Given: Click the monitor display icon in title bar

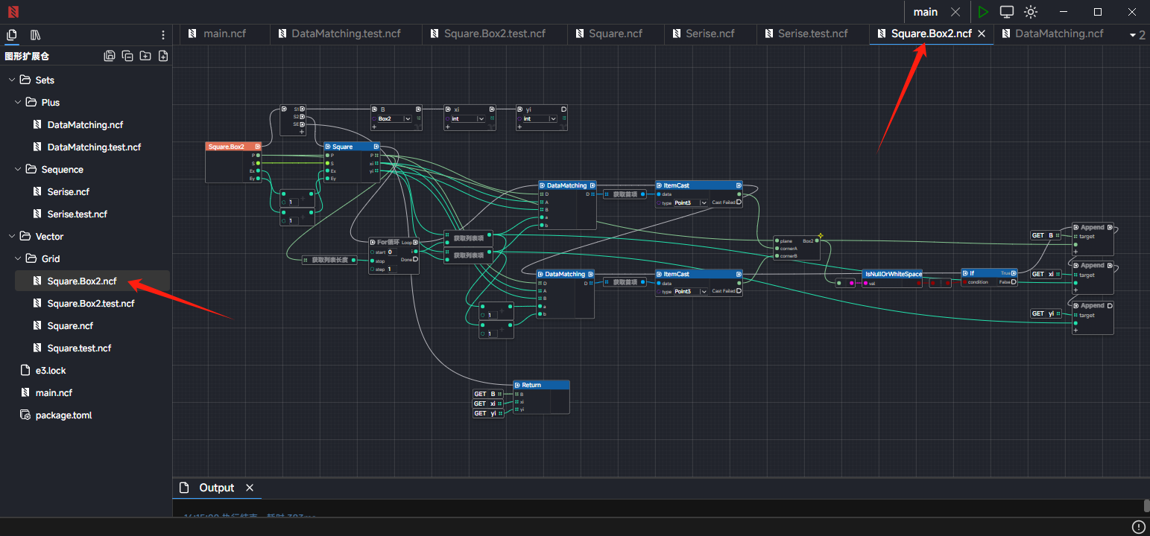Looking at the screenshot, I should (x=1007, y=12).
